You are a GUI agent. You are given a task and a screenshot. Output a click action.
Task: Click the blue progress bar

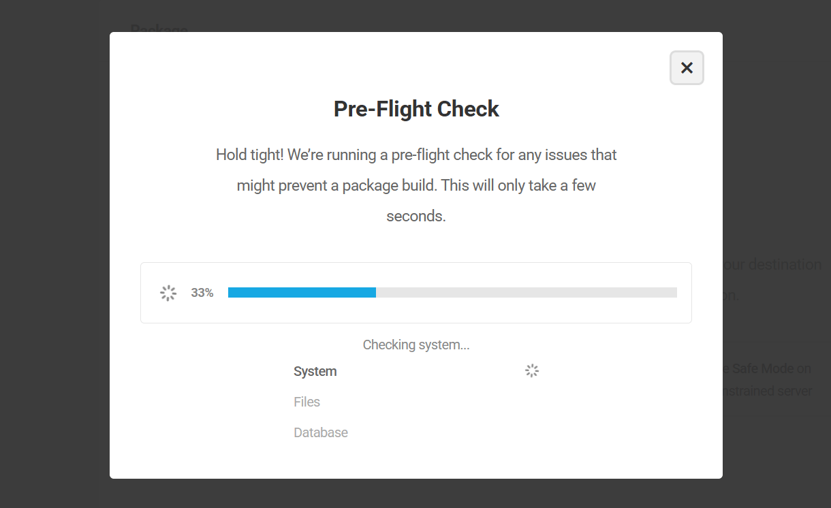[x=302, y=292]
